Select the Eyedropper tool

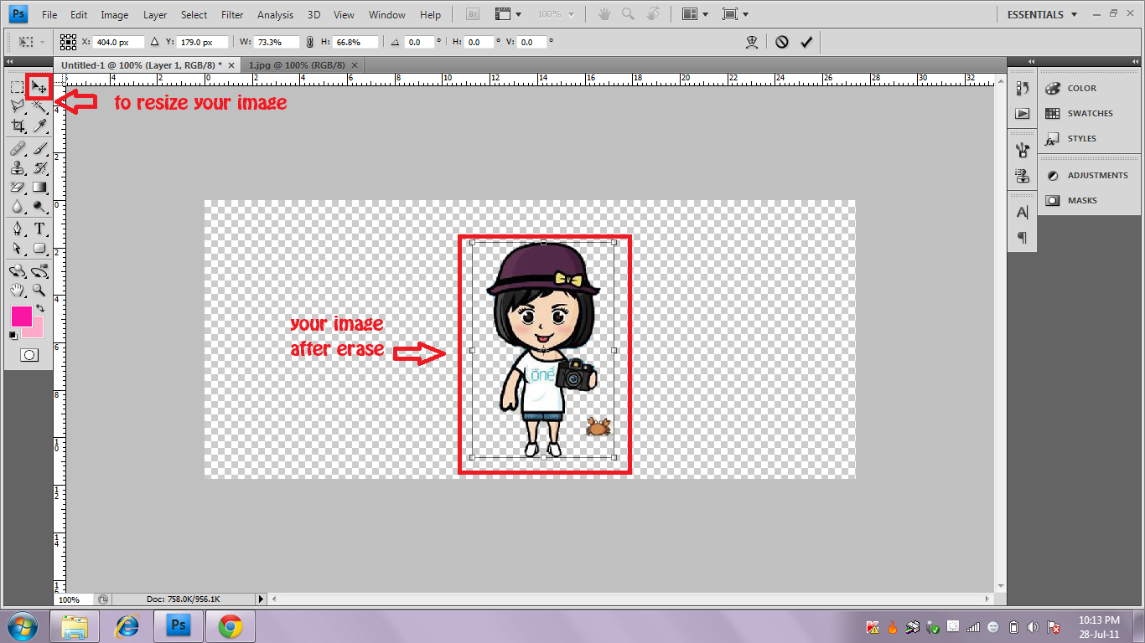point(39,126)
